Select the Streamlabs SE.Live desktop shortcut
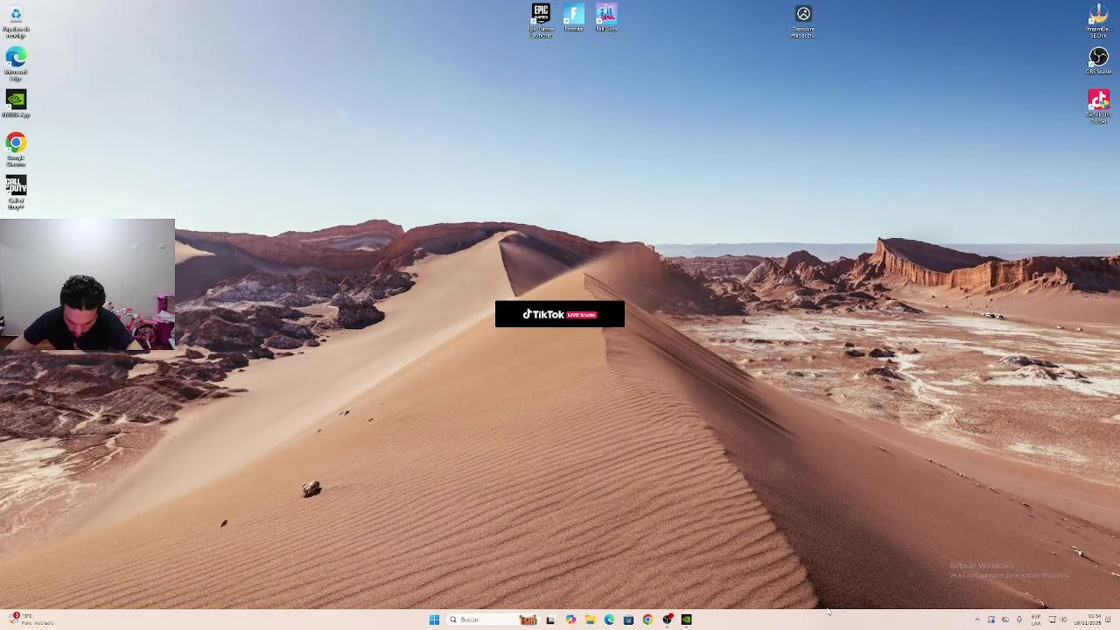 1099,21
